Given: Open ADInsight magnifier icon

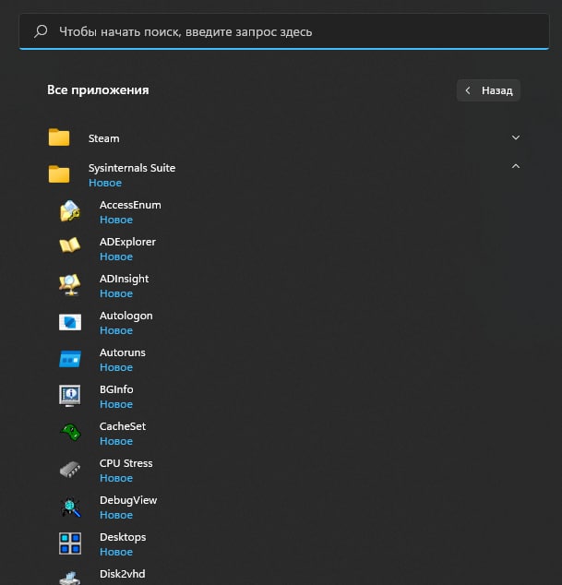Looking at the screenshot, I should pos(70,285).
